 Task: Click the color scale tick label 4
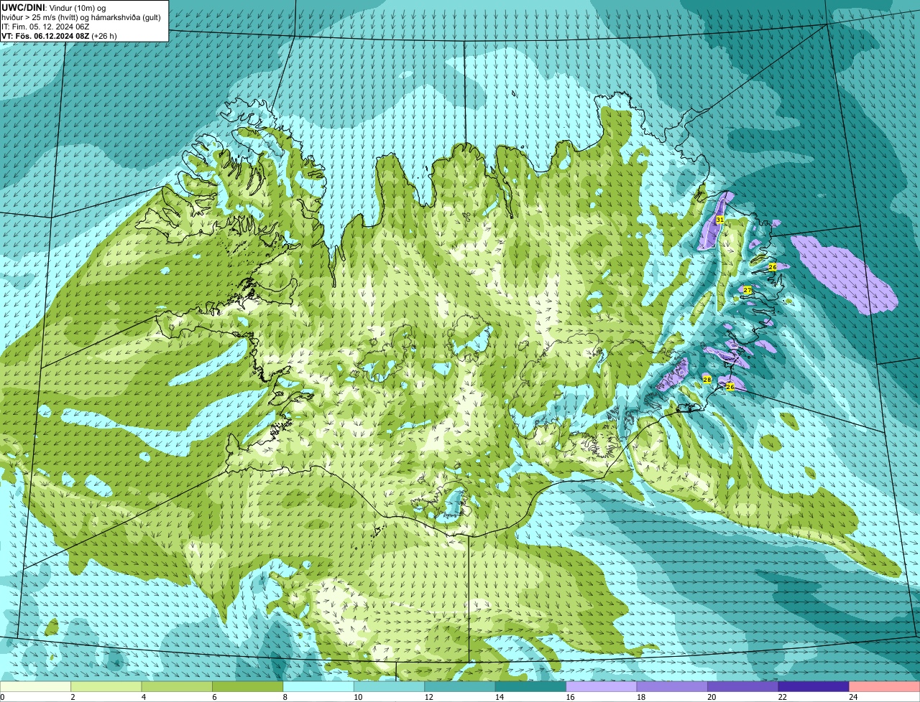144,697
